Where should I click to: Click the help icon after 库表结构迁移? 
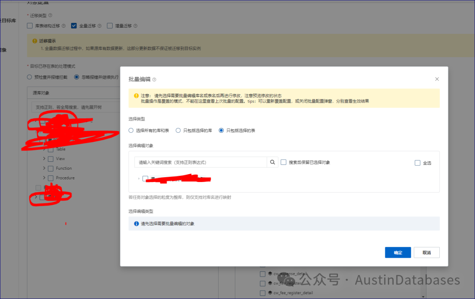tap(64, 26)
